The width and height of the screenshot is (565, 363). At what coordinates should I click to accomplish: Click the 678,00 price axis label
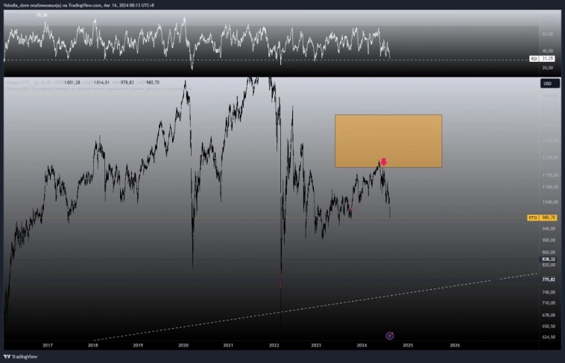[x=549, y=315]
